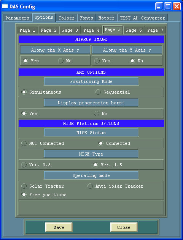Viewport: 183px width, 240px height.
Task: Select MIGE type Ver. 0.5
Action: tap(24, 165)
